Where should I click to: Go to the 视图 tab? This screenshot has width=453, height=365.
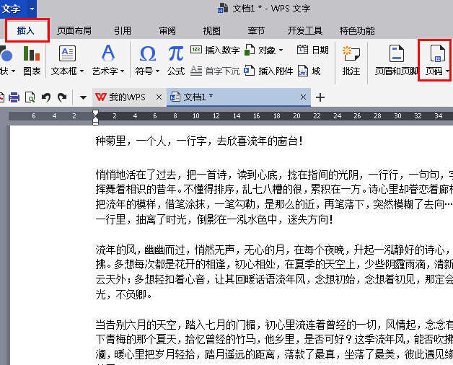coord(212,30)
